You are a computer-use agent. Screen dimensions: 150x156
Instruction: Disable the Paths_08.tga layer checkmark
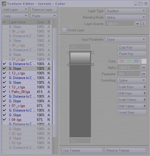(4, 92)
